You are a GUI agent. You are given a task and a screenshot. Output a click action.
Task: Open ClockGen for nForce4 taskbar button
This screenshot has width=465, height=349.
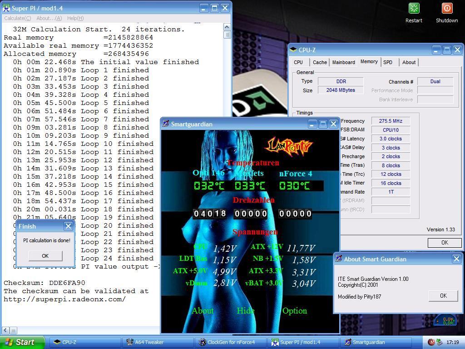[x=231, y=342]
